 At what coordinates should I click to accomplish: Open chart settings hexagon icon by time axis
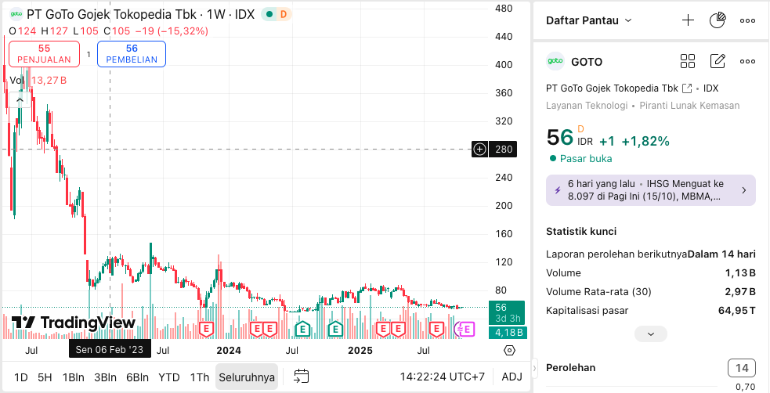(x=510, y=350)
